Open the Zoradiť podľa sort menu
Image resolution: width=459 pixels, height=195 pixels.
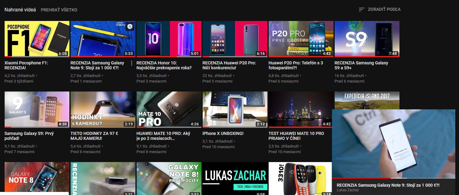pos(380,10)
